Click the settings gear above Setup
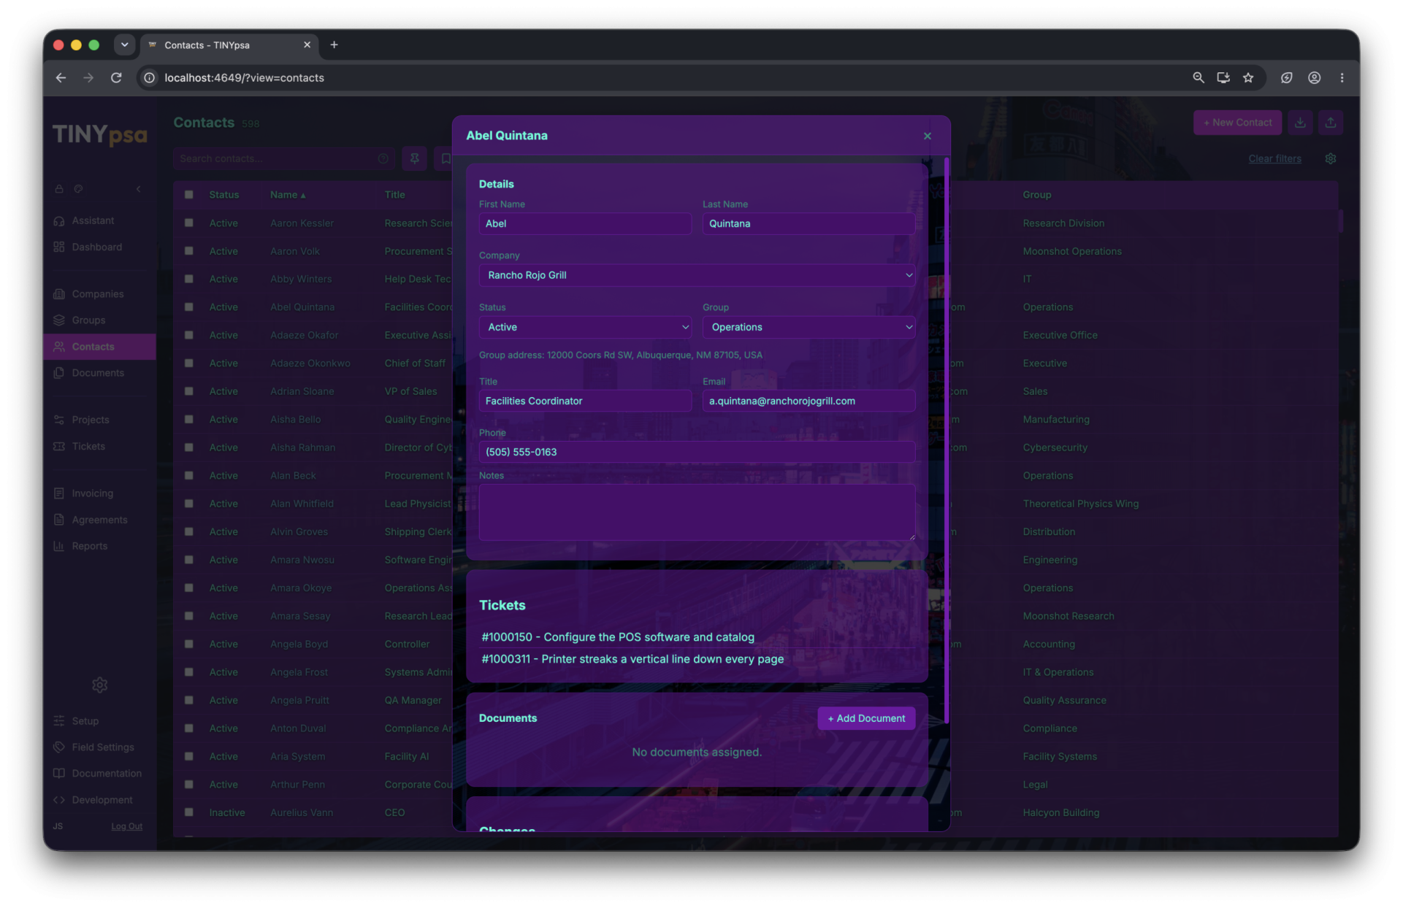The height and width of the screenshot is (908, 1403). [x=100, y=685]
